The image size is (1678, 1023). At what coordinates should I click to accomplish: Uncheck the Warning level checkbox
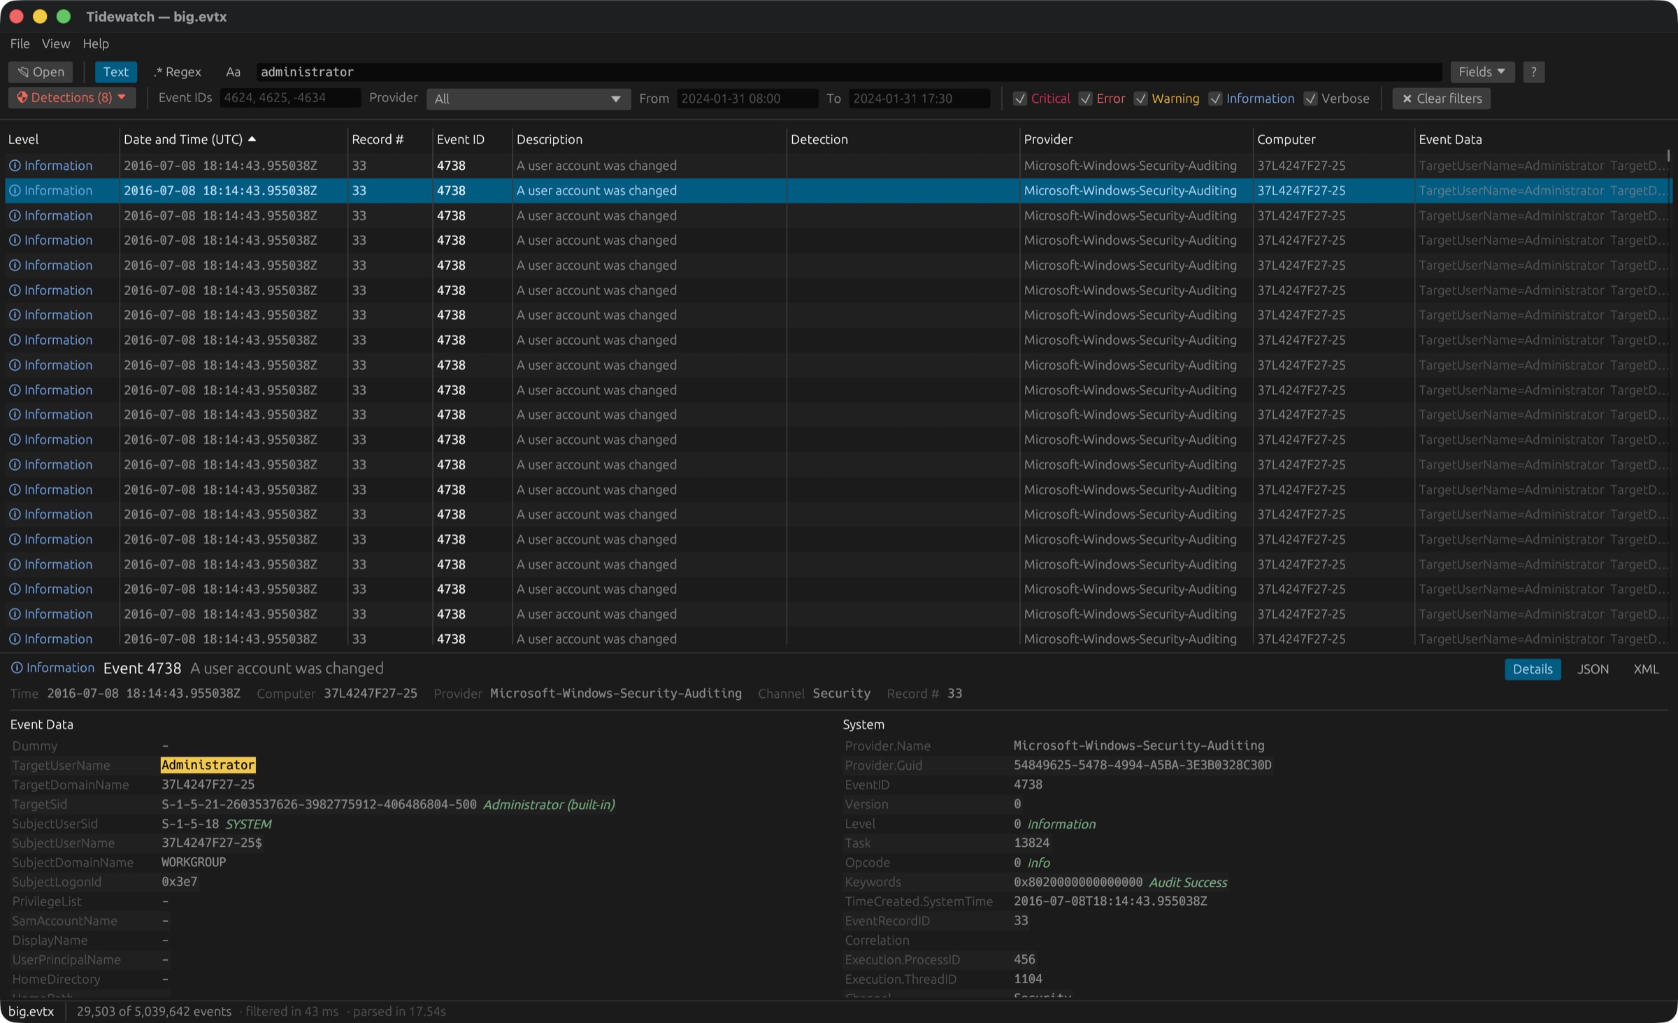tap(1140, 99)
